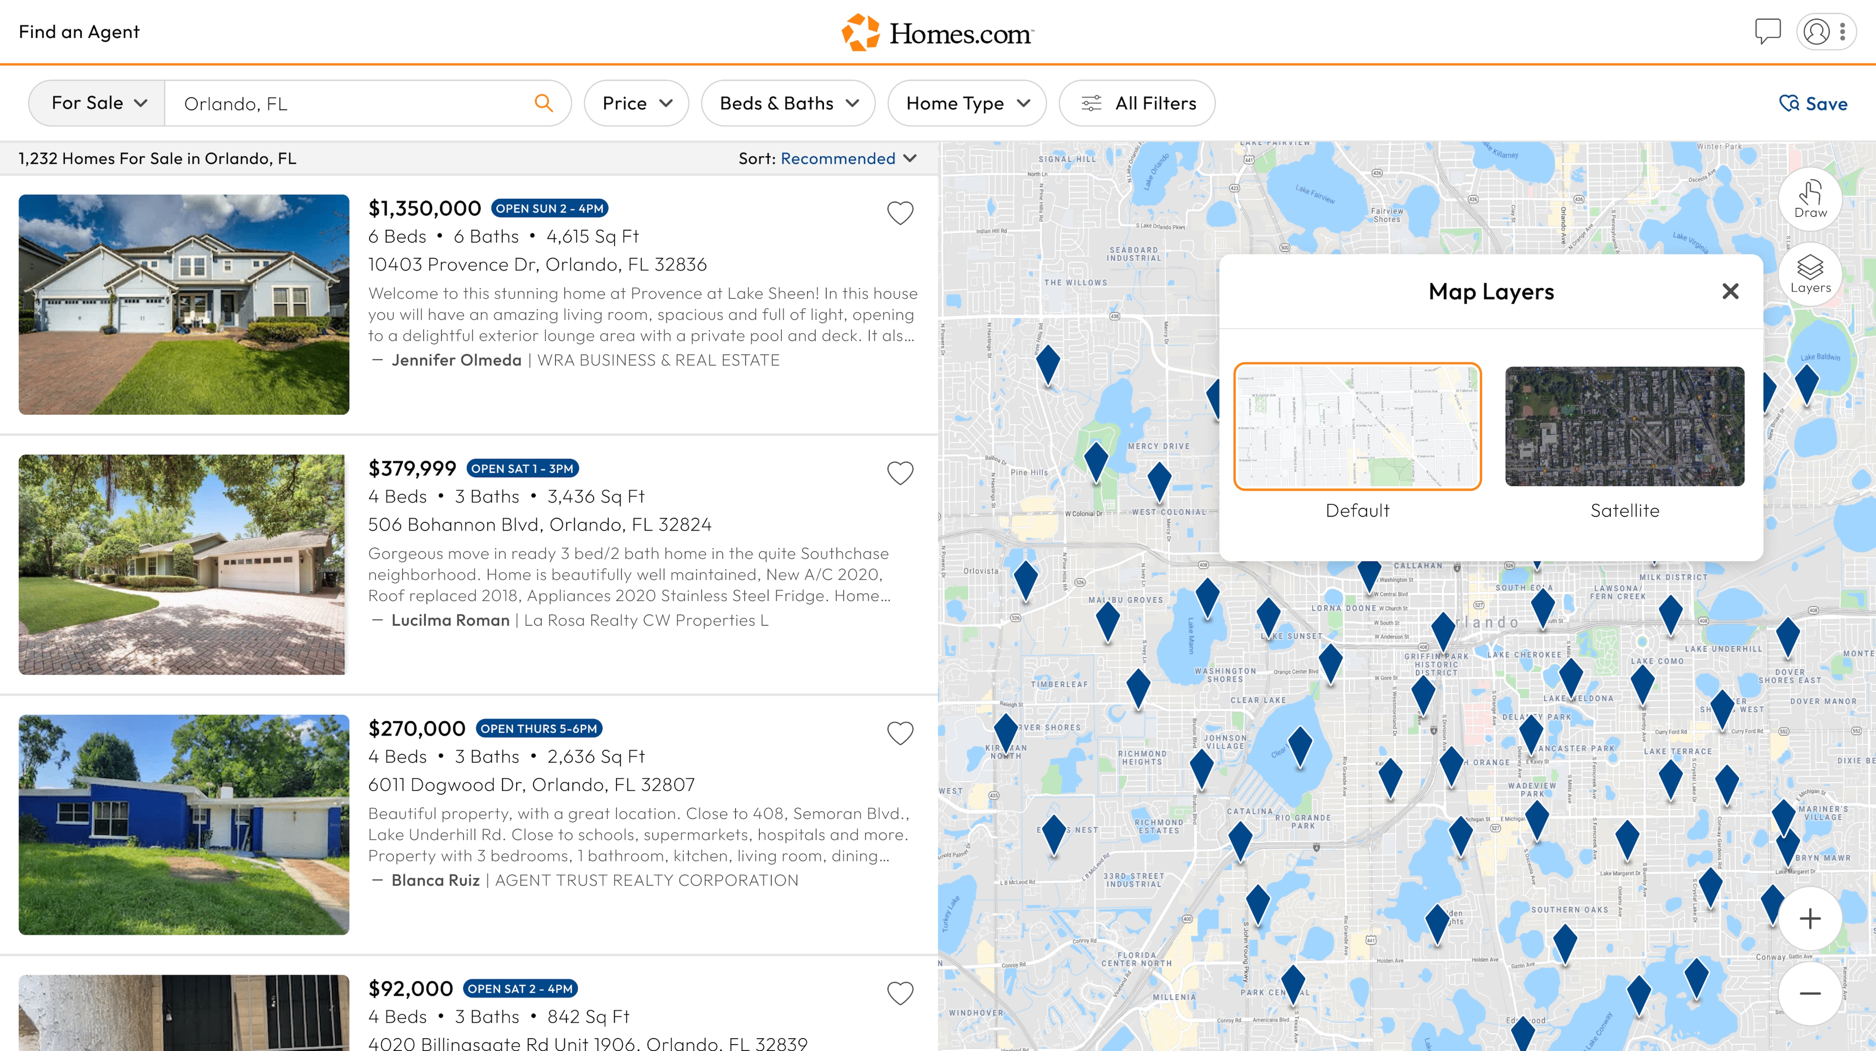This screenshot has width=1876, height=1051.
Task: Open the For Sale dropdown
Action: (x=98, y=103)
